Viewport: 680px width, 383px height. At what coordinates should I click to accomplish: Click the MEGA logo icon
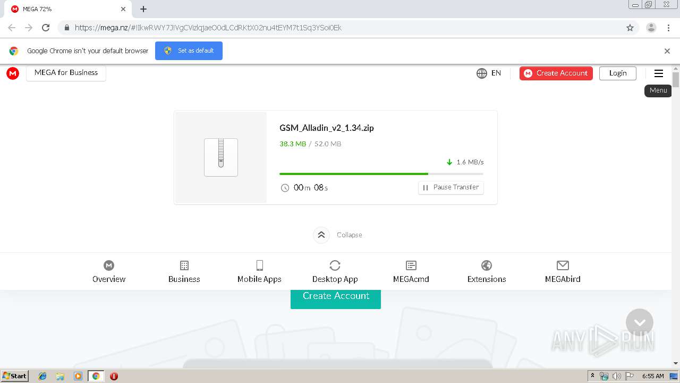(13, 73)
